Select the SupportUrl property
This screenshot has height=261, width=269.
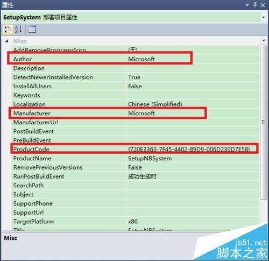click(29, 213)
